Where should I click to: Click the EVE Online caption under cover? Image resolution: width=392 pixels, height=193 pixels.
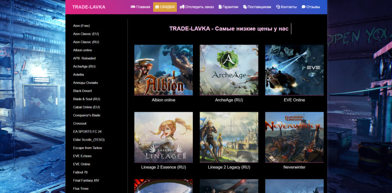click(294, 100)
